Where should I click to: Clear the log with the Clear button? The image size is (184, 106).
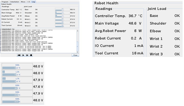(75, 55)
